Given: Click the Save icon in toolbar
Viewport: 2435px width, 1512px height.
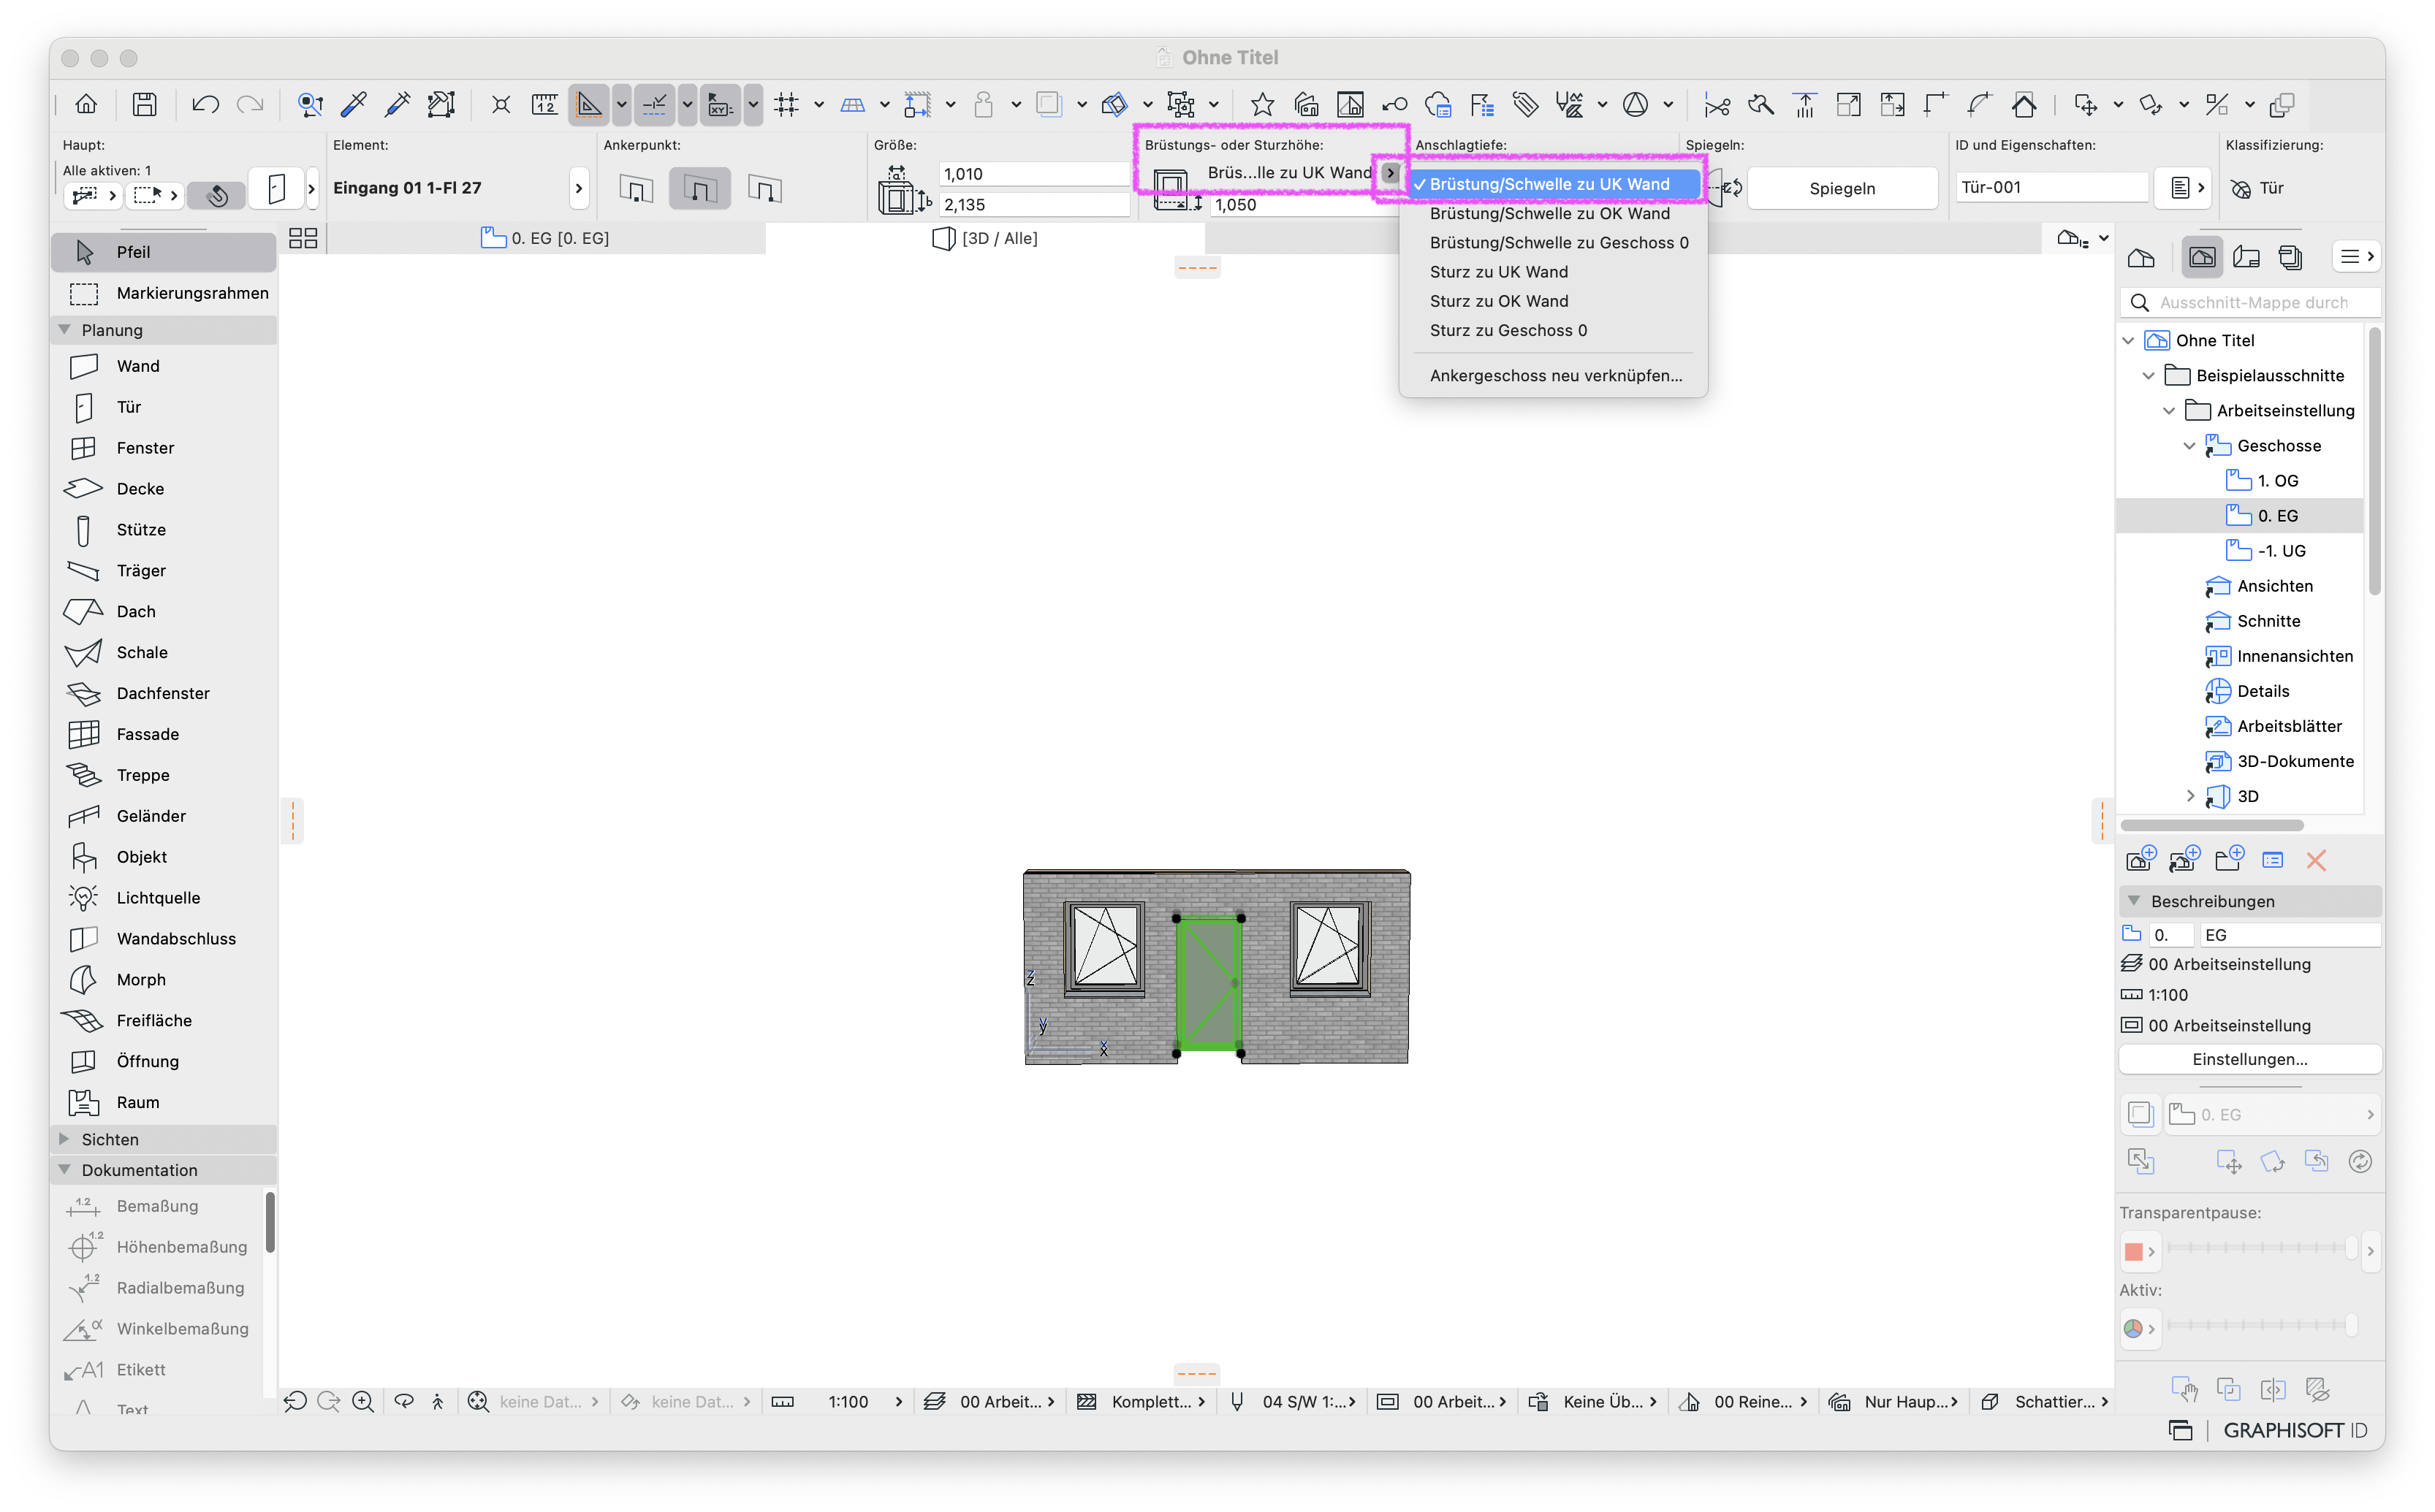Looking at the screenshot, I should coord(144,104).
